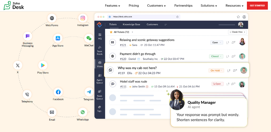Click the Southaby Inc account name

point(150,59)
